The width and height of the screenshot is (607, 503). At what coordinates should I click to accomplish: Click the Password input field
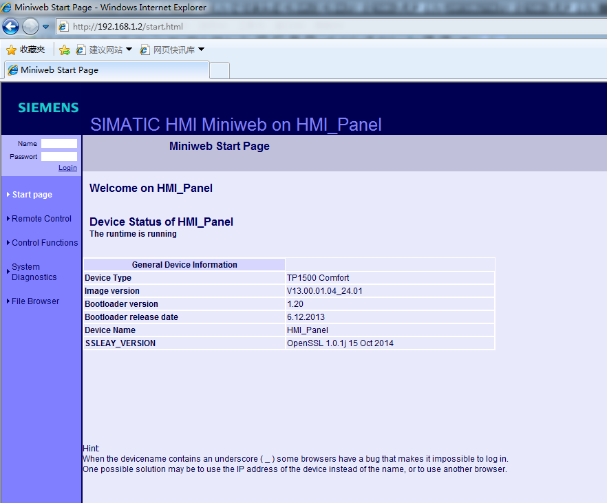click(x=59, y=157)
